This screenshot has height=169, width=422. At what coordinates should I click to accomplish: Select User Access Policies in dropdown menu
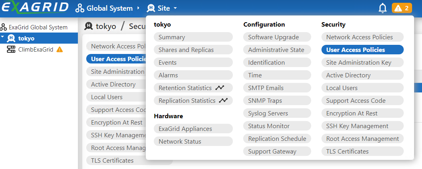362,50
